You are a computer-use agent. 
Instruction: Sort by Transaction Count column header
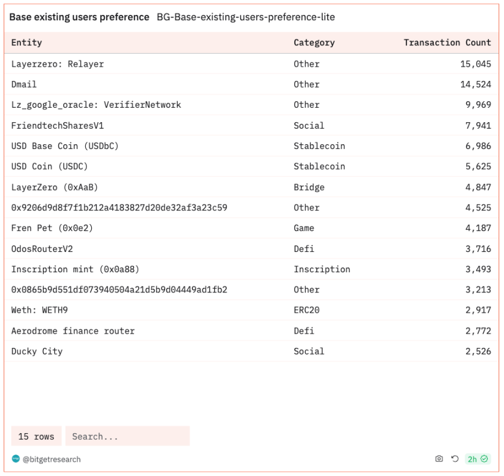point(447,42)
